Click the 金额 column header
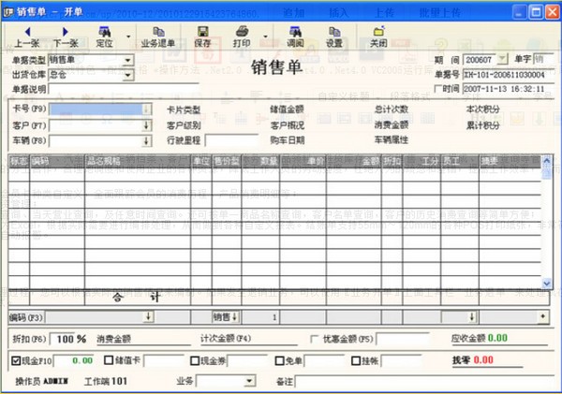Image resolution: width=562 pixels, height=394 pixels. pos(354,161)
